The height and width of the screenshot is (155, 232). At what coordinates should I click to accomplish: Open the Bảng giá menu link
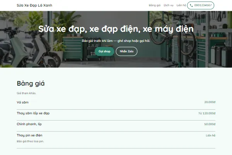155,5
